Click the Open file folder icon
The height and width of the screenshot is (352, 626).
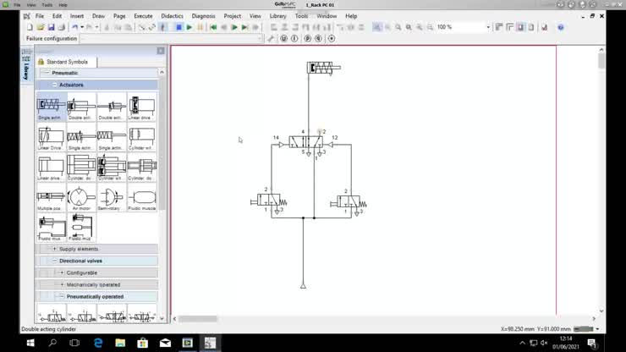pyautogui.click(x=41, y=27)
